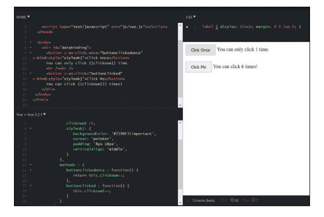Viewport: 324px width, 217px height.
Task: Click the script tag line with js/vue.js
Action: [x=105, y=27]
